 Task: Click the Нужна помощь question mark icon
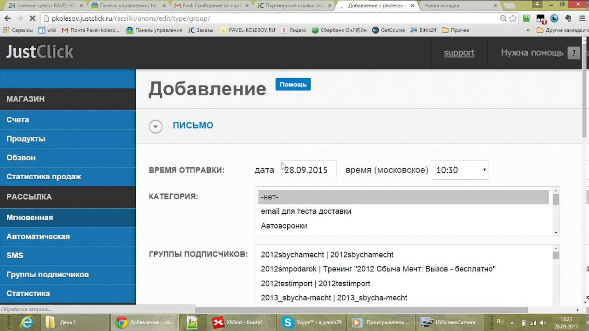(573, 53)
